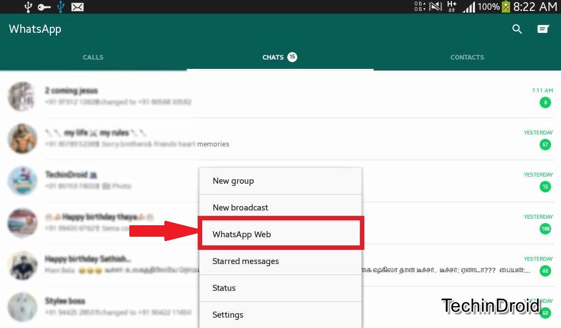561x328 pixels.
Task: Open the '2 coming jesus' conversation title
Action: (x=71, y=91)
